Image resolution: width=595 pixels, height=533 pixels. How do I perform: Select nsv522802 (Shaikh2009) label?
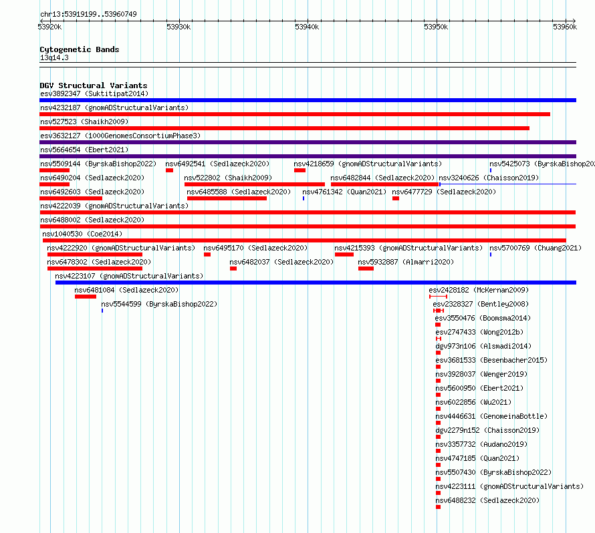coord(228,178)
